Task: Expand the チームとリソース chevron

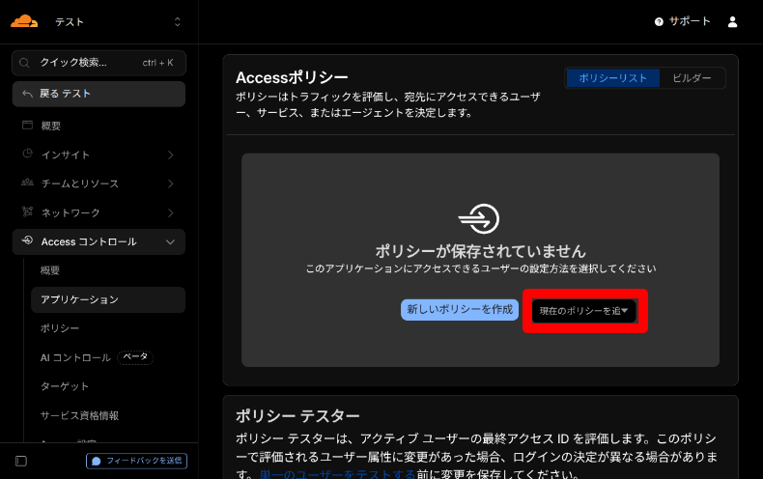Action: click(170, 183)
